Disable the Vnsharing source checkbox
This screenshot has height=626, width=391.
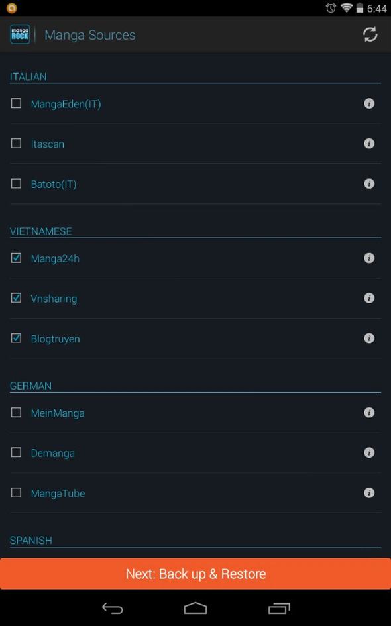[x=16, y=298]
